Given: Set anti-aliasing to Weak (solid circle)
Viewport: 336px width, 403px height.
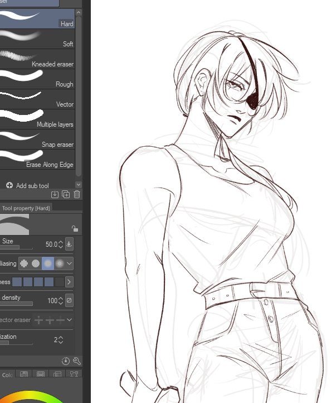Looking at the screenshot, I should (x=36, y=263).
